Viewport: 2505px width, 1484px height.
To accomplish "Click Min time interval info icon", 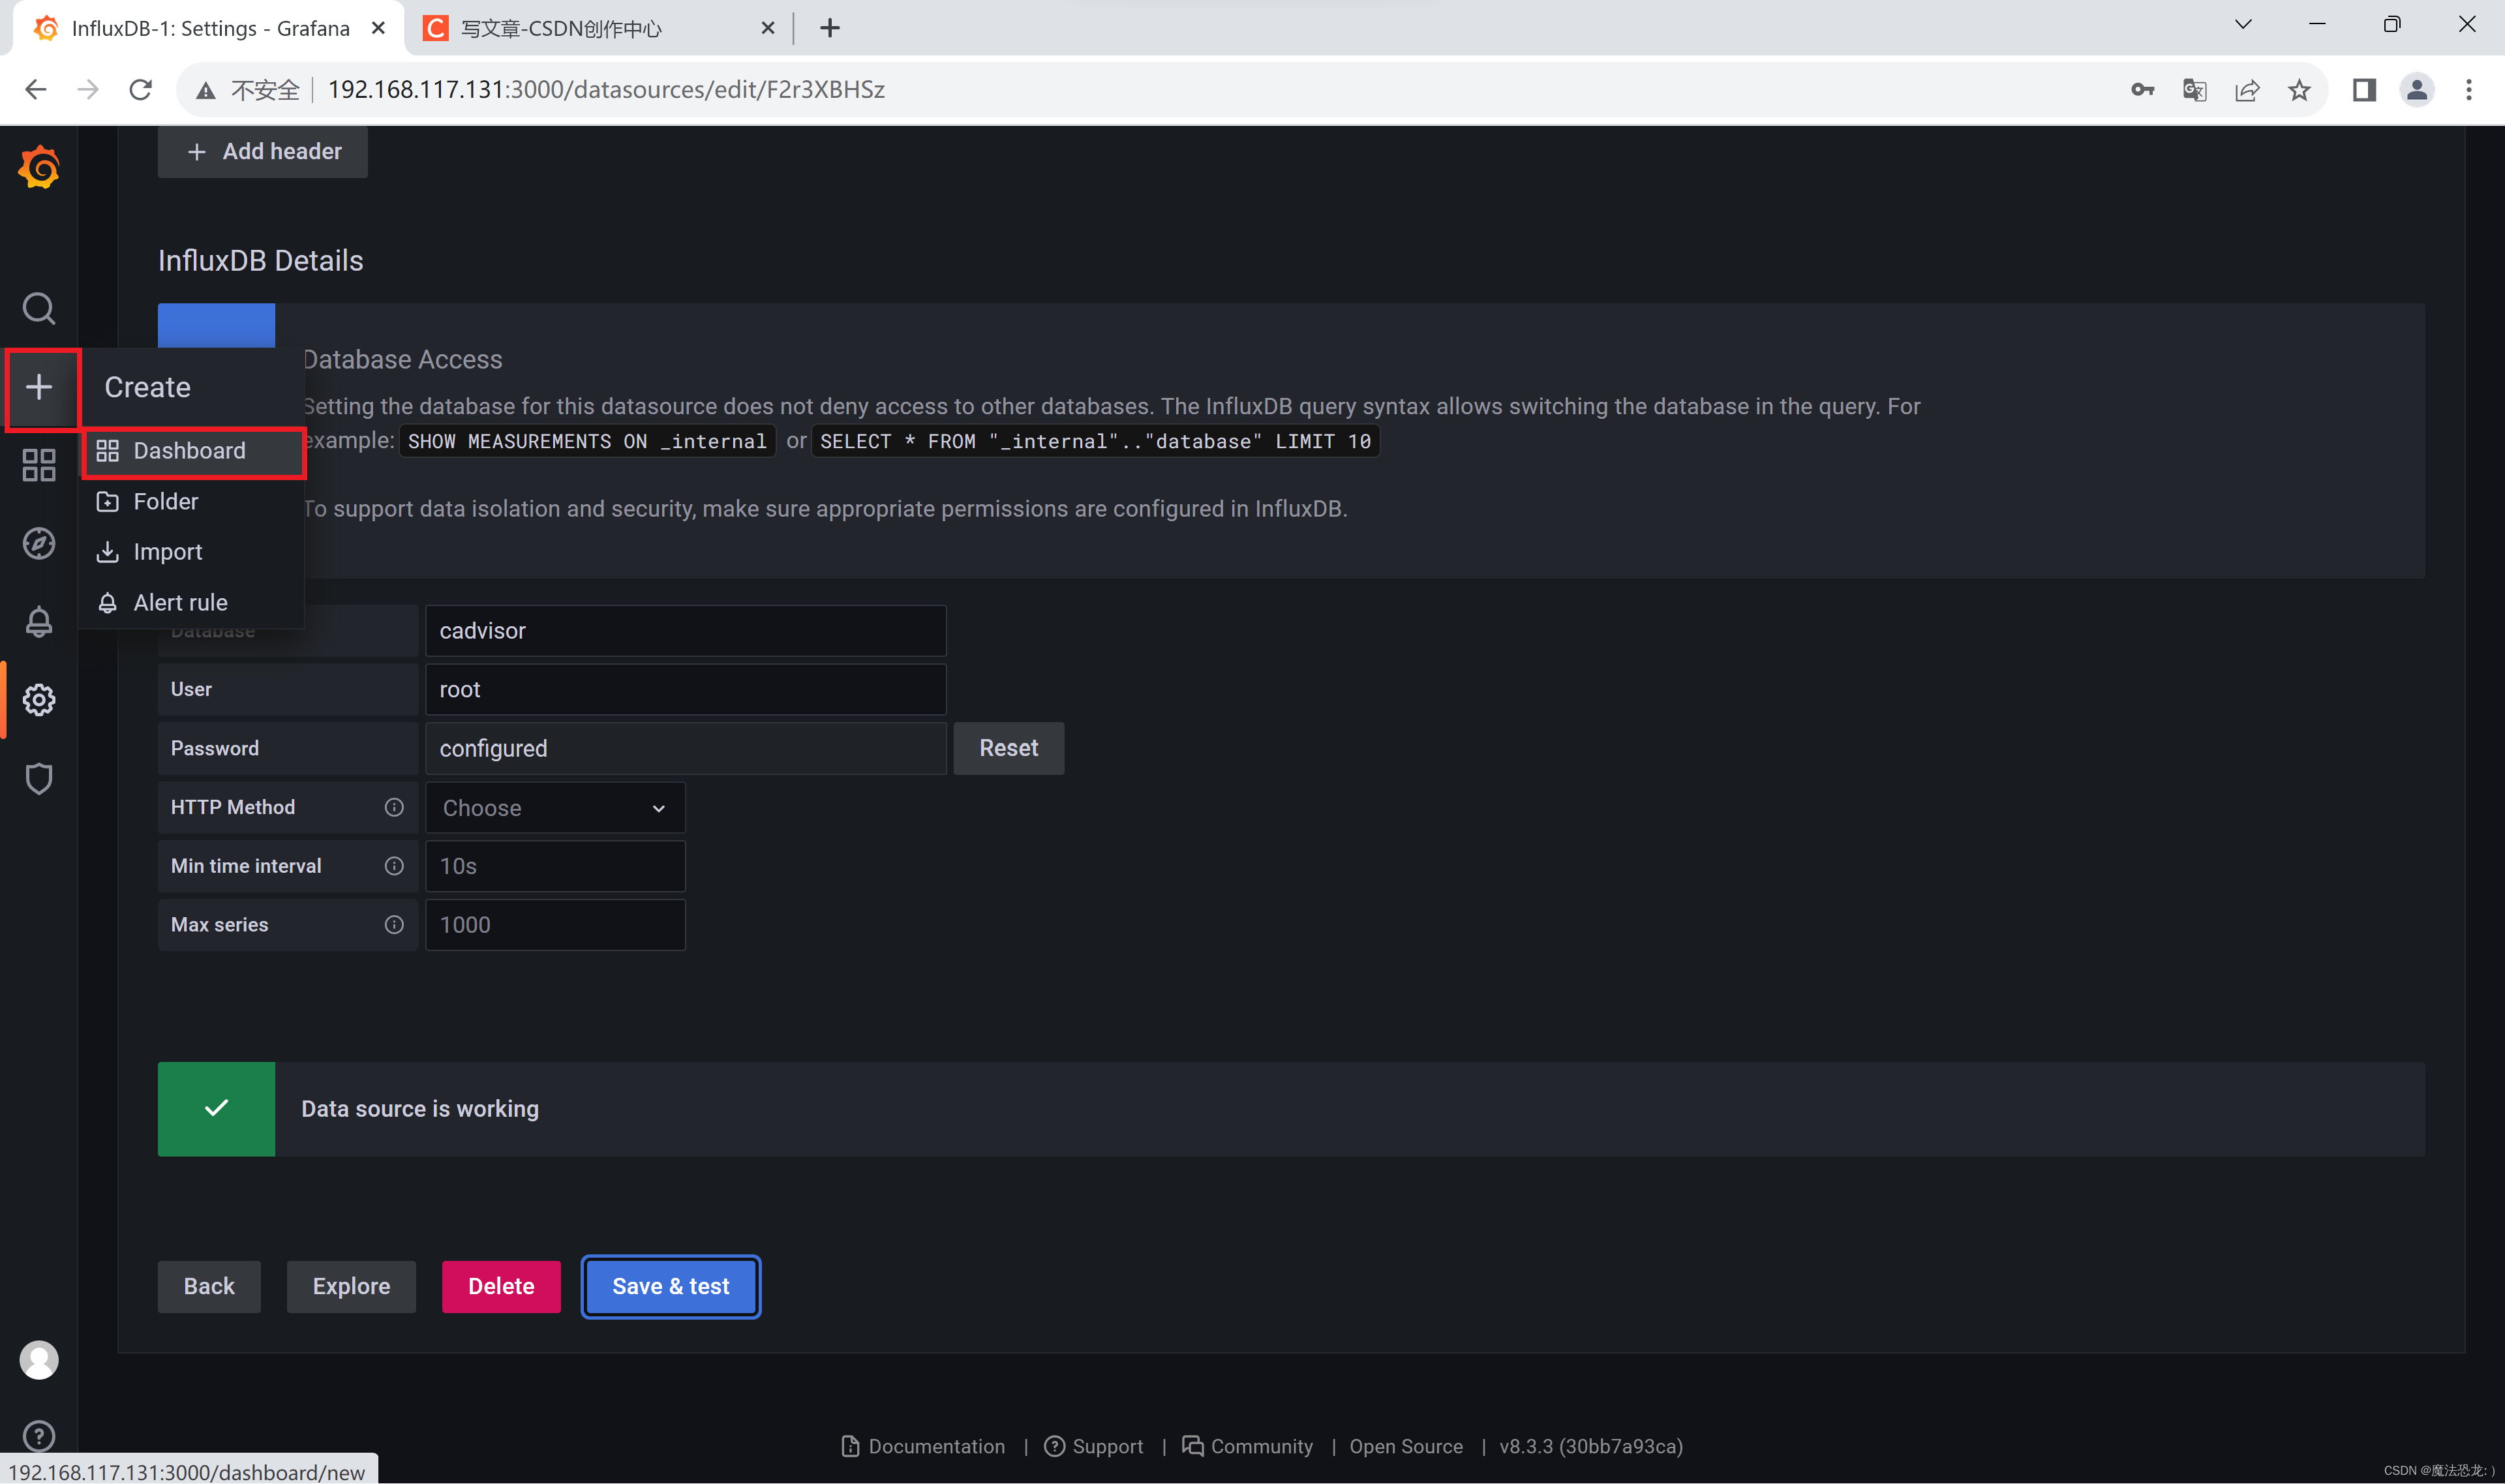I will (x=394, y=866).
